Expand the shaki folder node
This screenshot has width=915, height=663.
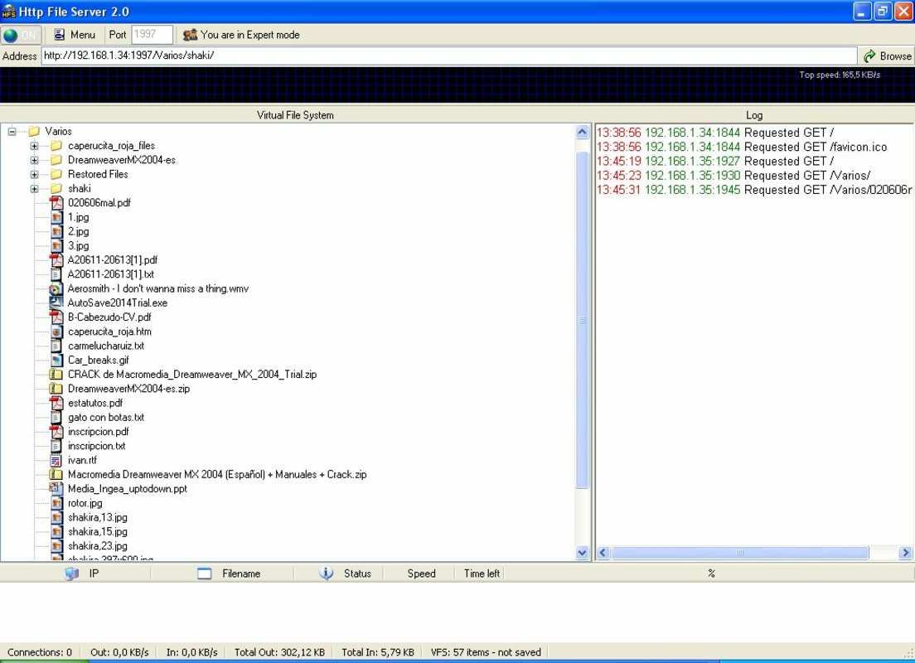click(x=35, y=188)
